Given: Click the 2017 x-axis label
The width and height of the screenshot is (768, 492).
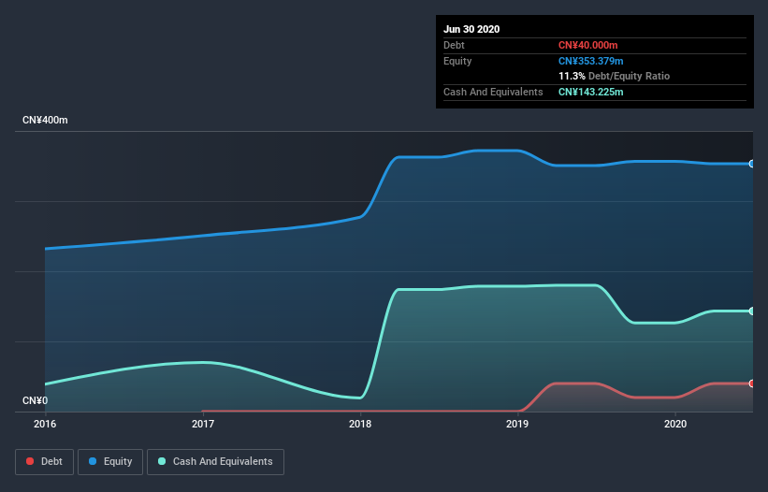Looking at the screenshot, I should (x=203, y=424).
